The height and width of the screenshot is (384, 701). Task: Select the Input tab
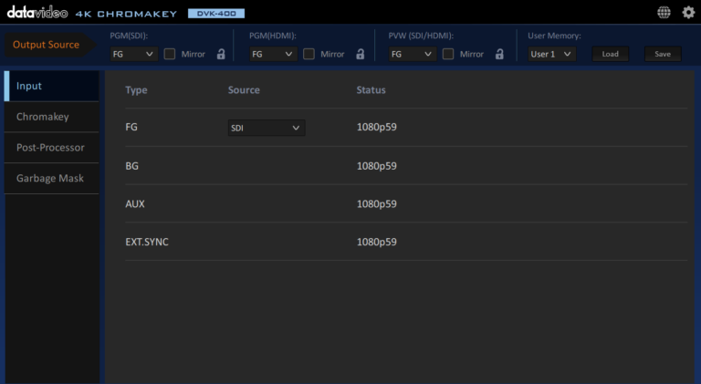click(51, 86)
